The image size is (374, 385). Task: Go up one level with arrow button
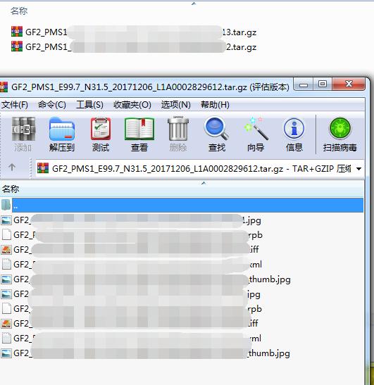click(12, 168)
